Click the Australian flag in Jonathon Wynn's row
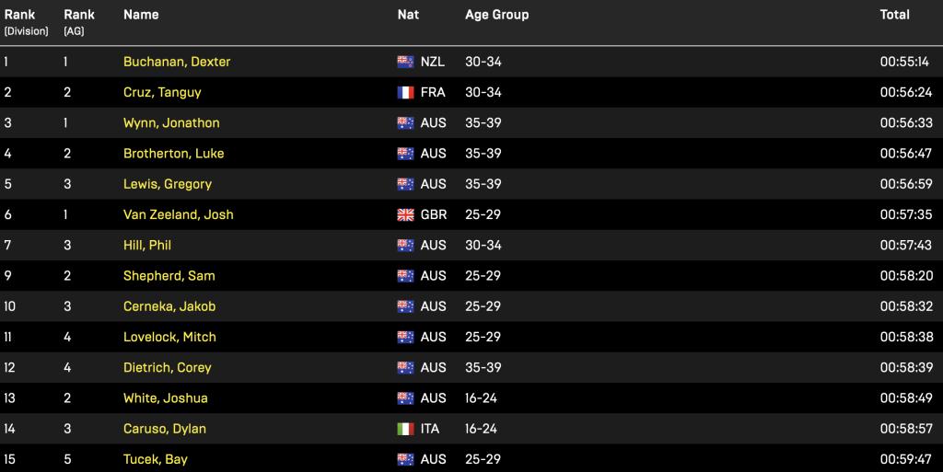The height and width of the screenshot is (472, 943). 405,123
